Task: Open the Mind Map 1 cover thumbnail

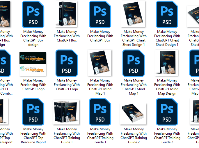Action: pyautogui.click(x=99, y=63)
